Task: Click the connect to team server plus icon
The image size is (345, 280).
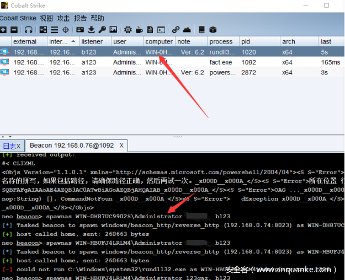Action: [3, 30]
